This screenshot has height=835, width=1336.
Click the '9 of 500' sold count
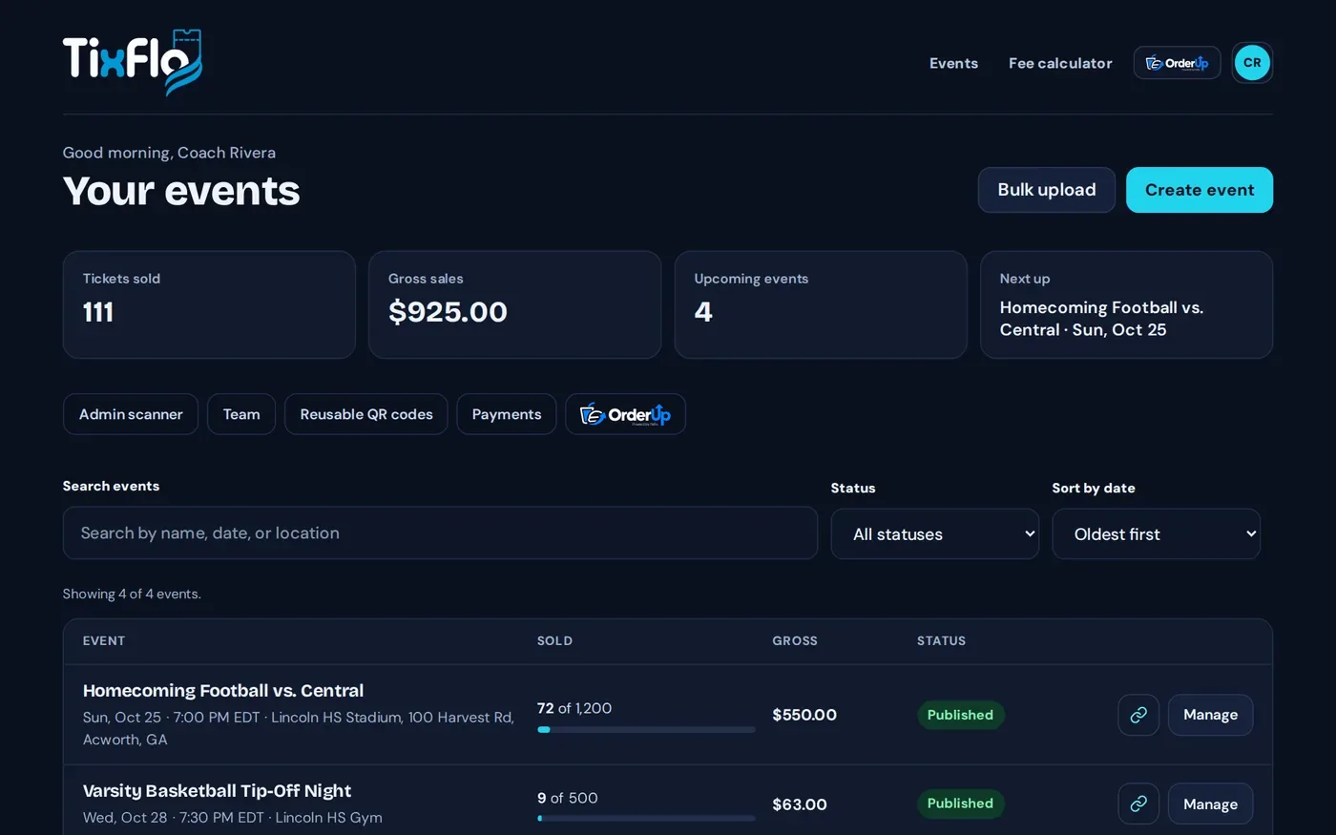tap(568, 798)
